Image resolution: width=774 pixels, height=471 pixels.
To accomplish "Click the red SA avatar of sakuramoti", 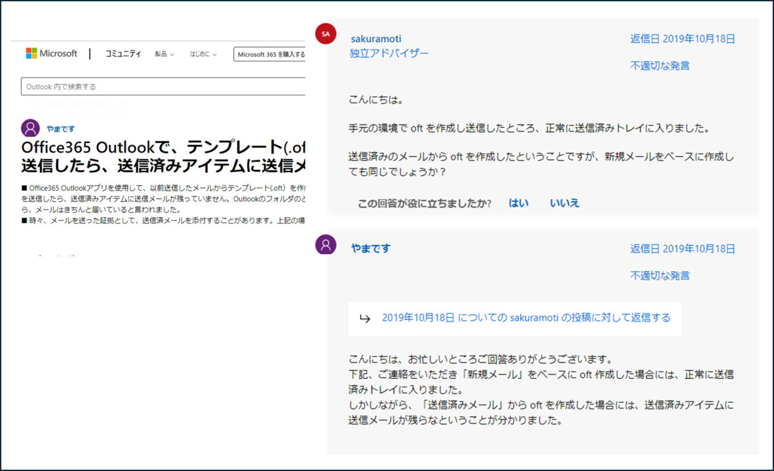I will [326, 34].
